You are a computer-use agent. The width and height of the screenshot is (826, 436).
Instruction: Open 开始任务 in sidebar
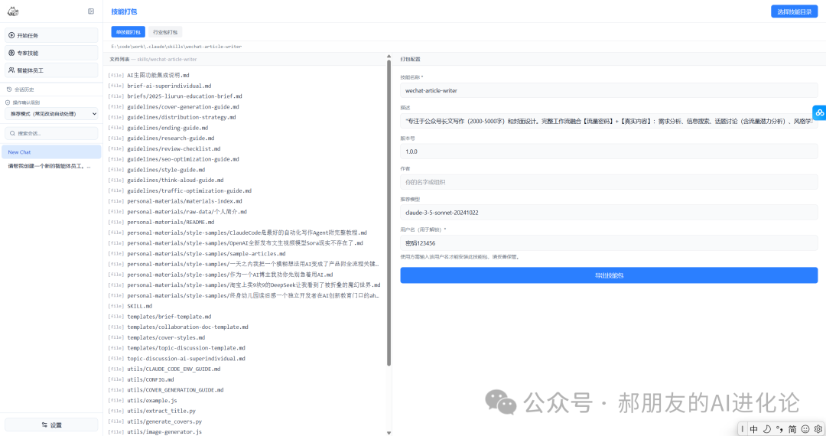pyautogui.click(x=51, y=35)
